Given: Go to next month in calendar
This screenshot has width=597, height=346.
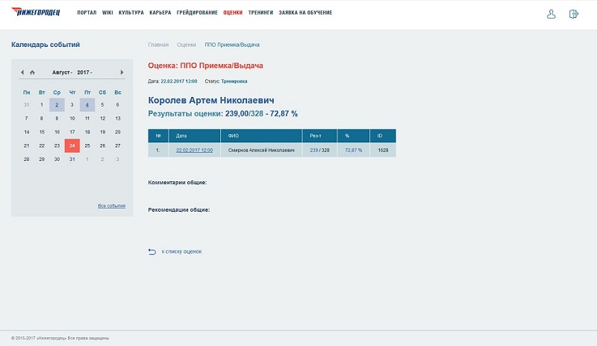Looking at the screenshot, I should click(x=122, y=72).
